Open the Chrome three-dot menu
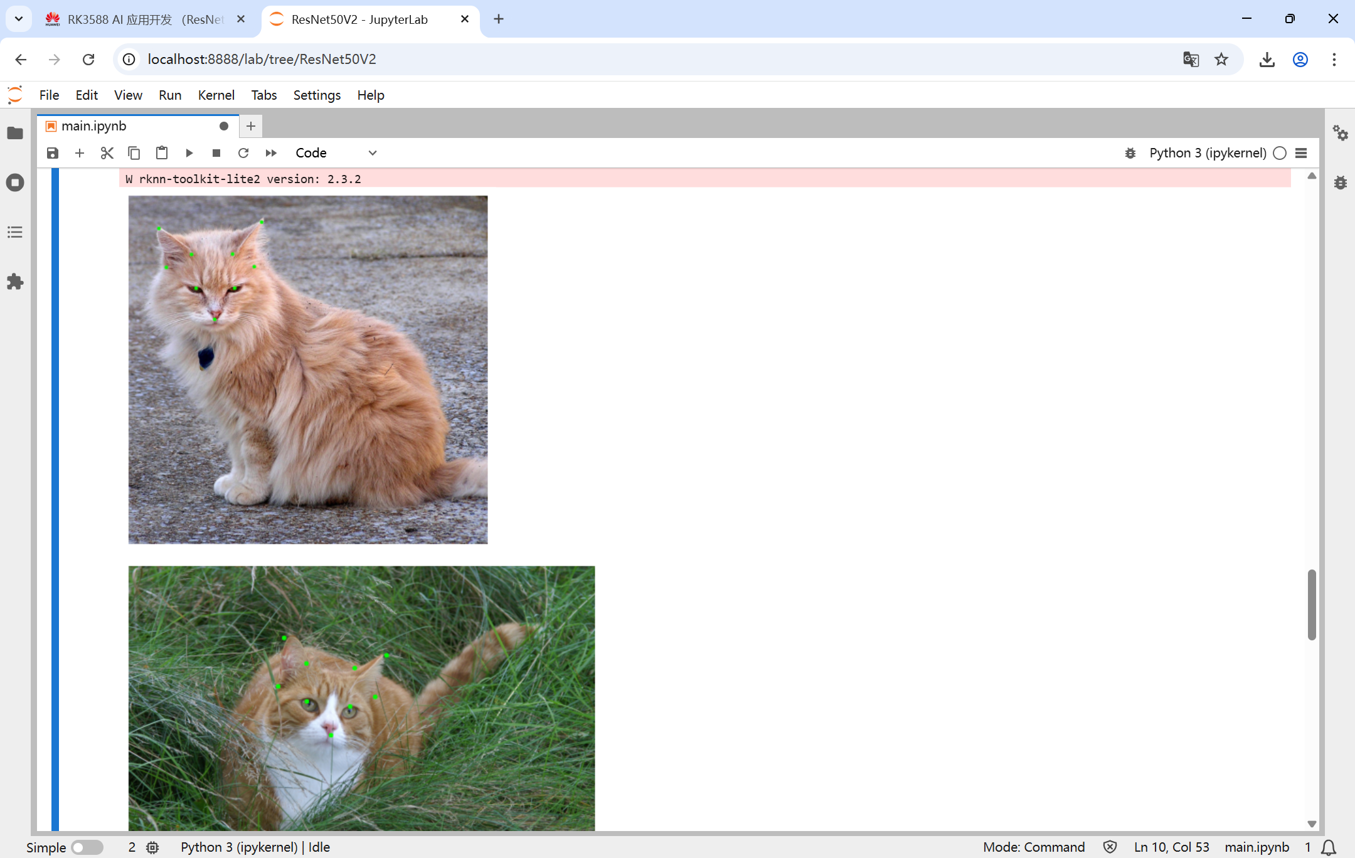Screen dimensions: 1355x858 click(x=1334, y=59)
